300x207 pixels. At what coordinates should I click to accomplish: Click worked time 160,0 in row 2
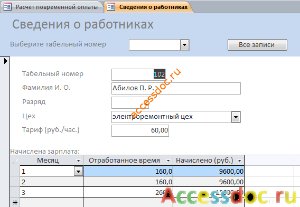click(x=128, y=182)
